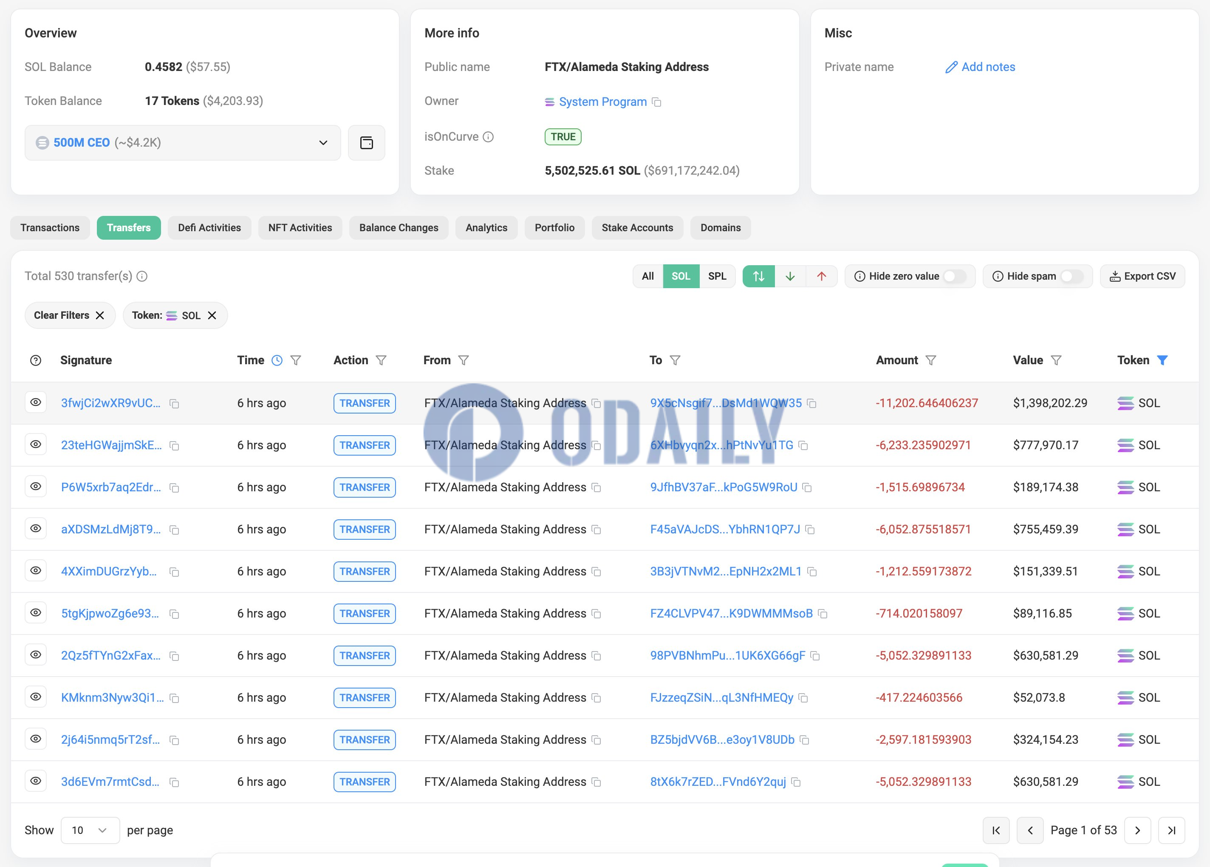Copy destination address FZ4CLVPV47...K9DWMMMsoB
1210x867 pixels.
pos(823,614)
